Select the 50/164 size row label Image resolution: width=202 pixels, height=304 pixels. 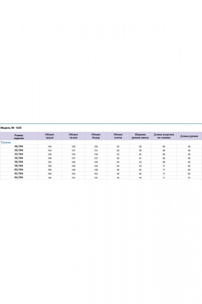tap(19, 150)
